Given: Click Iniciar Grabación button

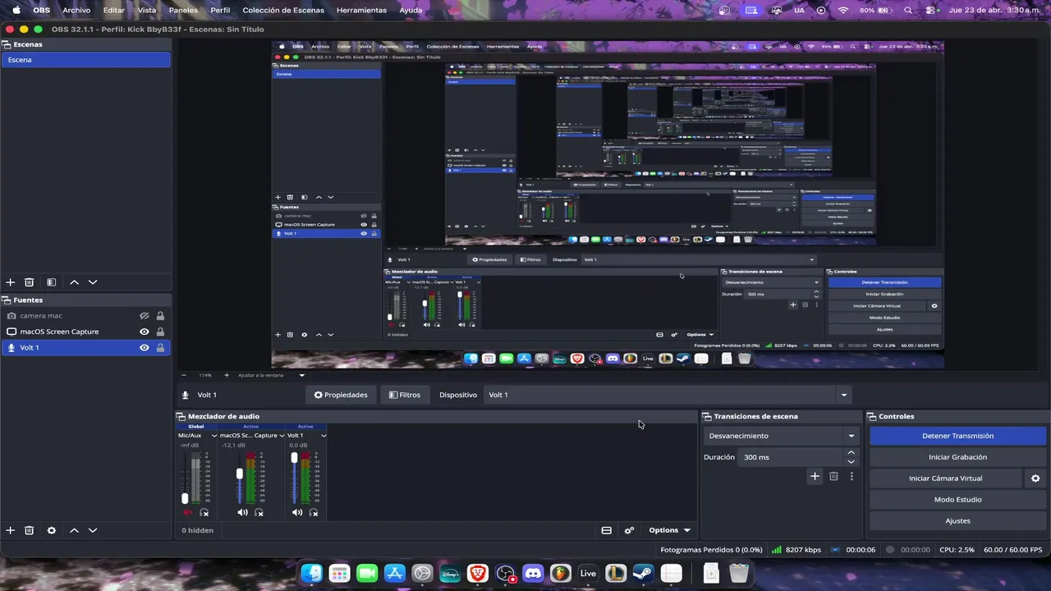Looking at the screenshot, I should tap(957, 457).
